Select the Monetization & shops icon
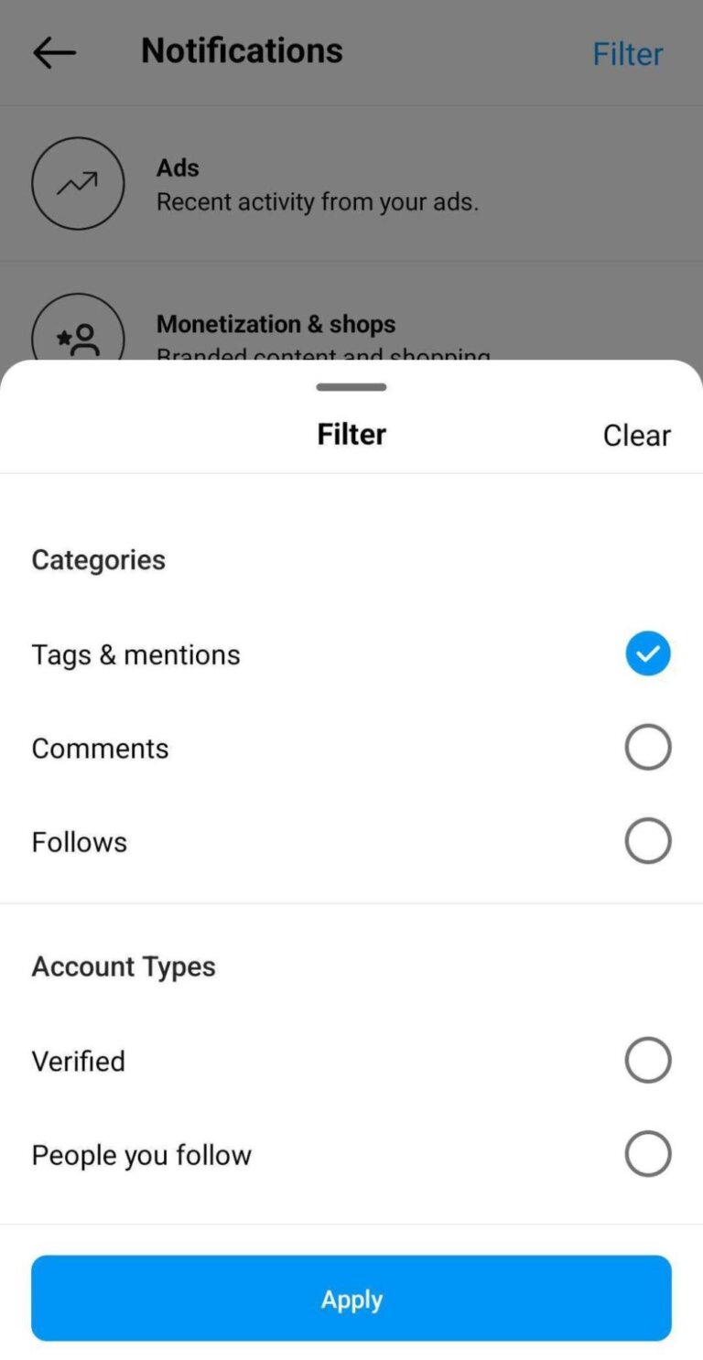 click(78, 336)
